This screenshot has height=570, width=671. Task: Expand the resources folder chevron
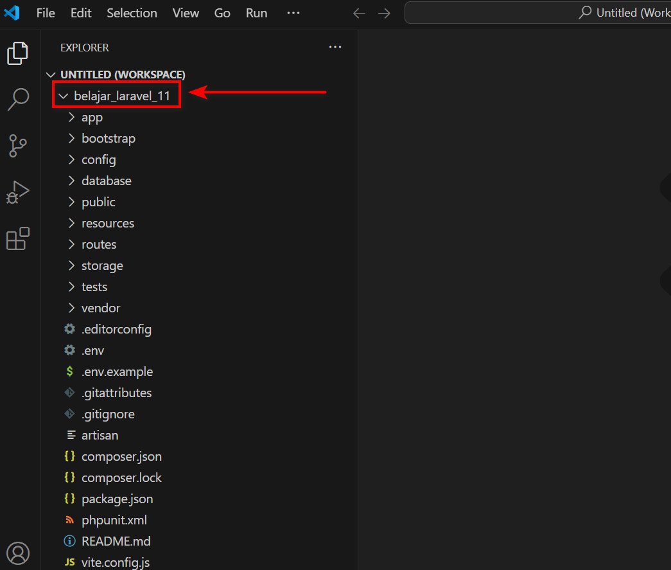click(71, 223)
